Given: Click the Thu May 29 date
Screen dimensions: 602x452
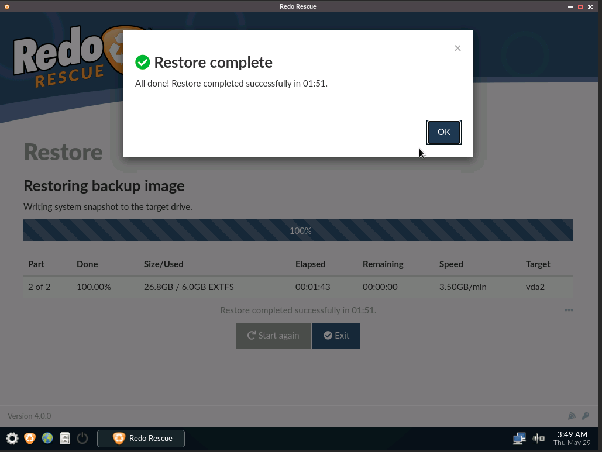Looking at the screenshot, I should (x=572, y=443).
